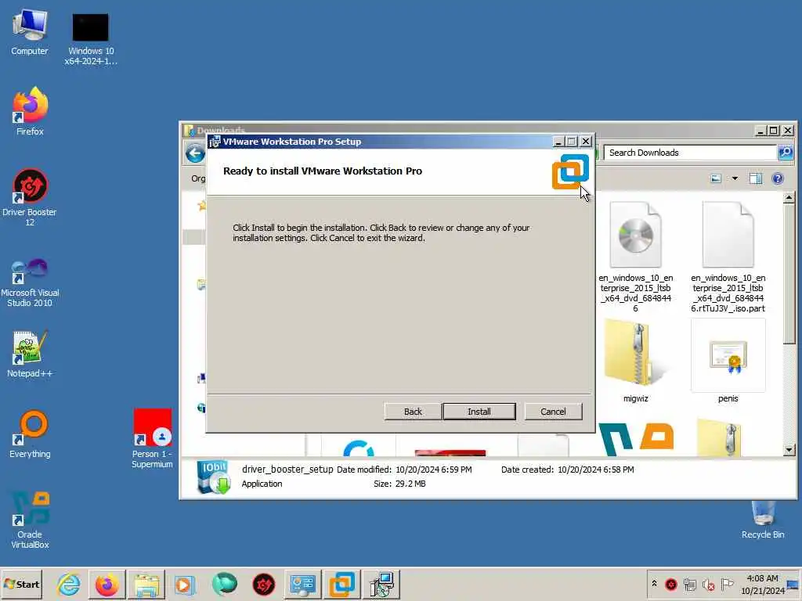
Task: Go back in Downloads explorer window
Action: (x=195, y=153)
